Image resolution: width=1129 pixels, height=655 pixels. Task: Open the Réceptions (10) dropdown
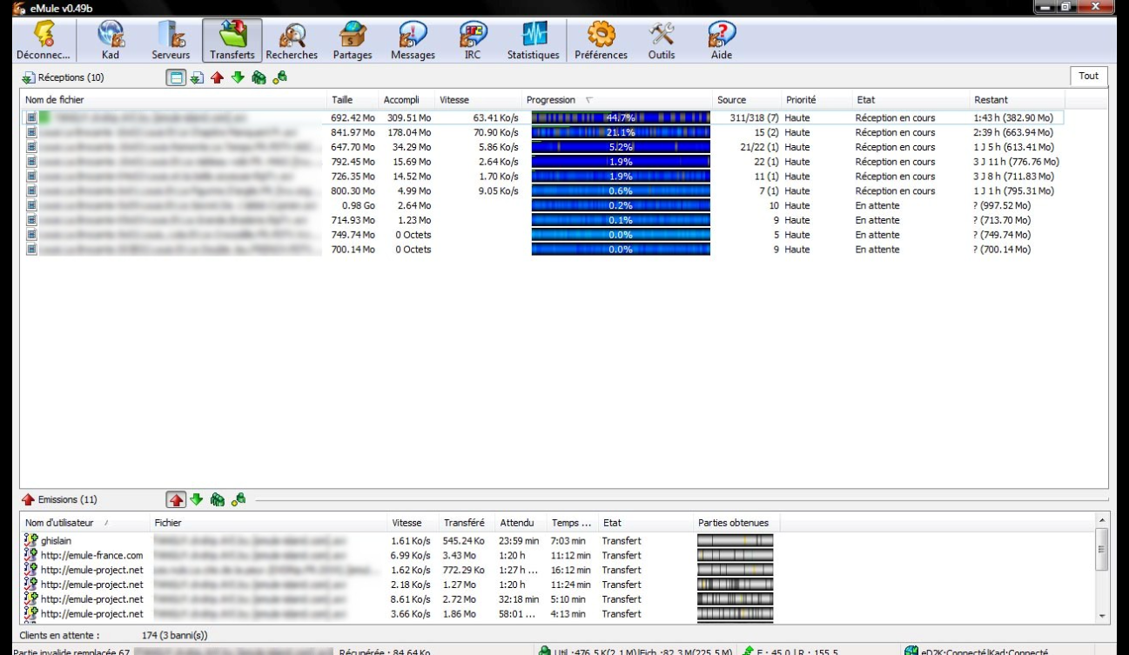[63, 77]
